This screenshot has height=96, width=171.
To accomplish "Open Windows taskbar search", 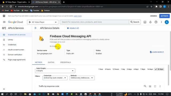I will [7, 94].
